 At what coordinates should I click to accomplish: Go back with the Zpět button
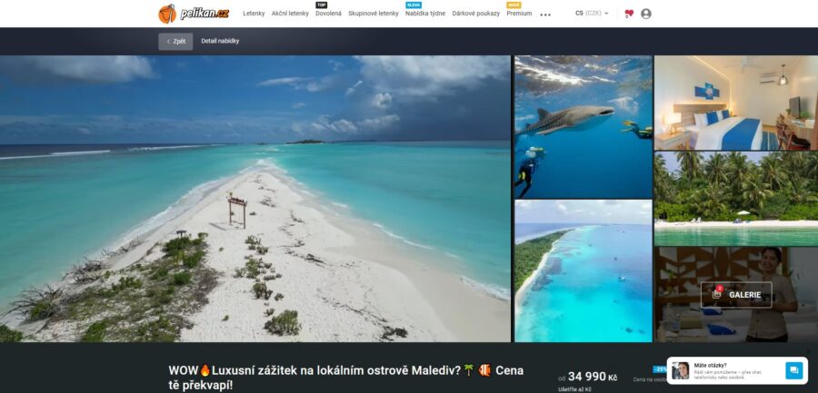click(x=175, y=42)
